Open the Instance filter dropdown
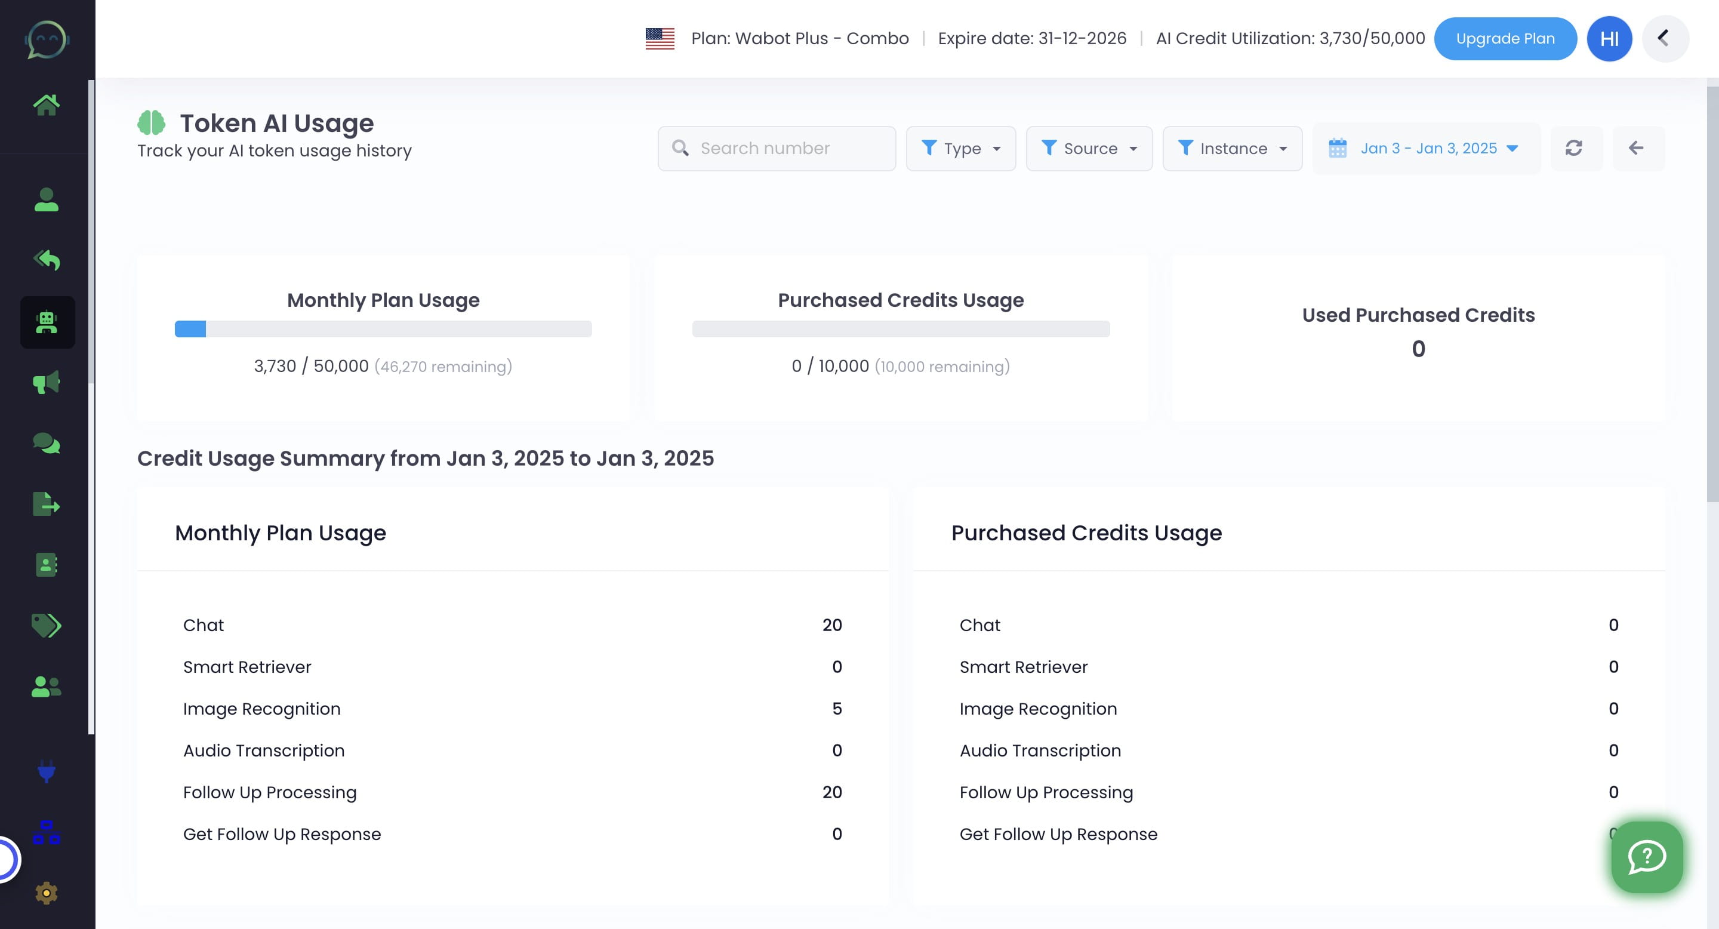This screenshot has width=1719, height=929. [1232, 148]
